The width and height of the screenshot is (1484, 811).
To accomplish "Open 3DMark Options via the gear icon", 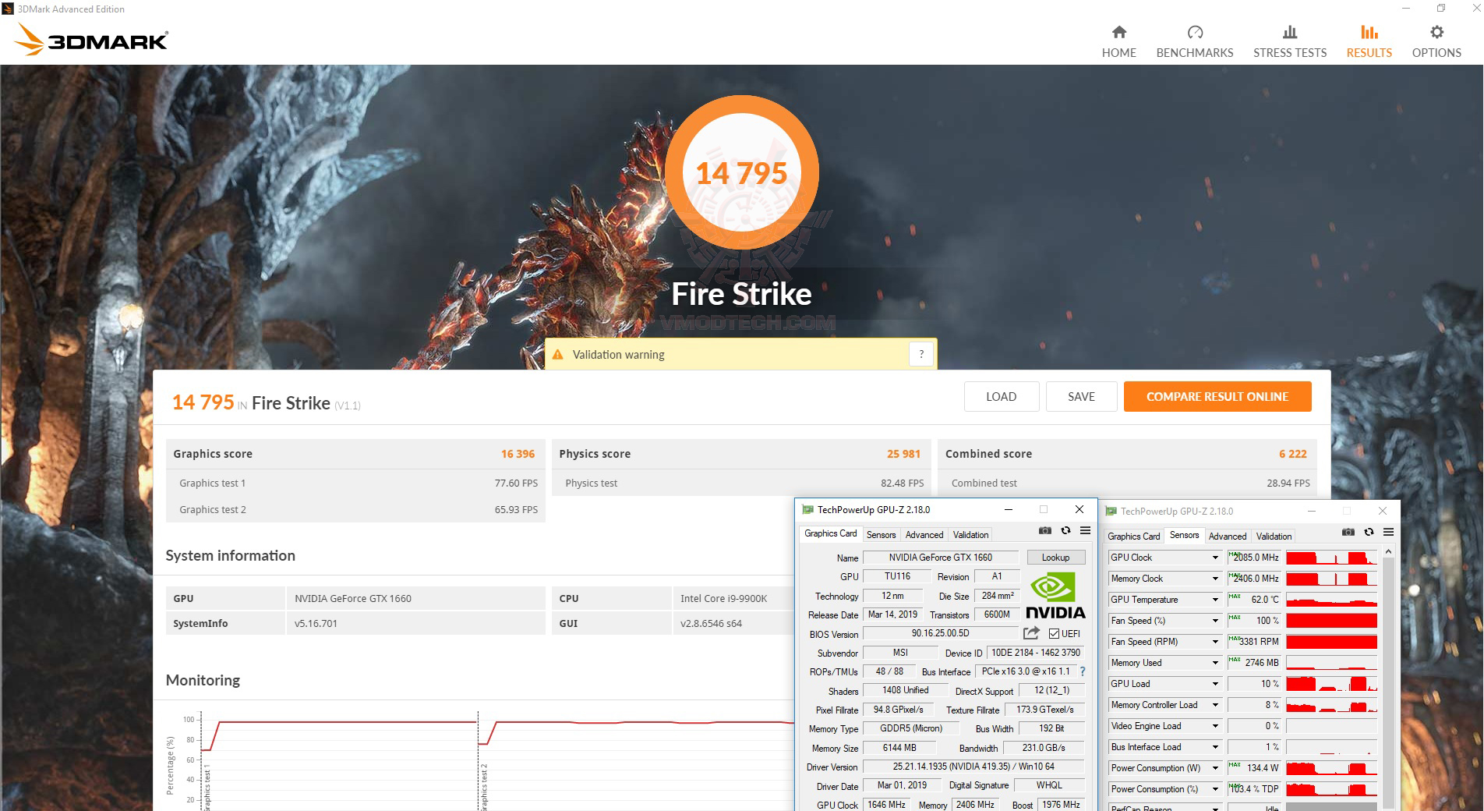I will pyautogui.click(x=1435, y=37).
